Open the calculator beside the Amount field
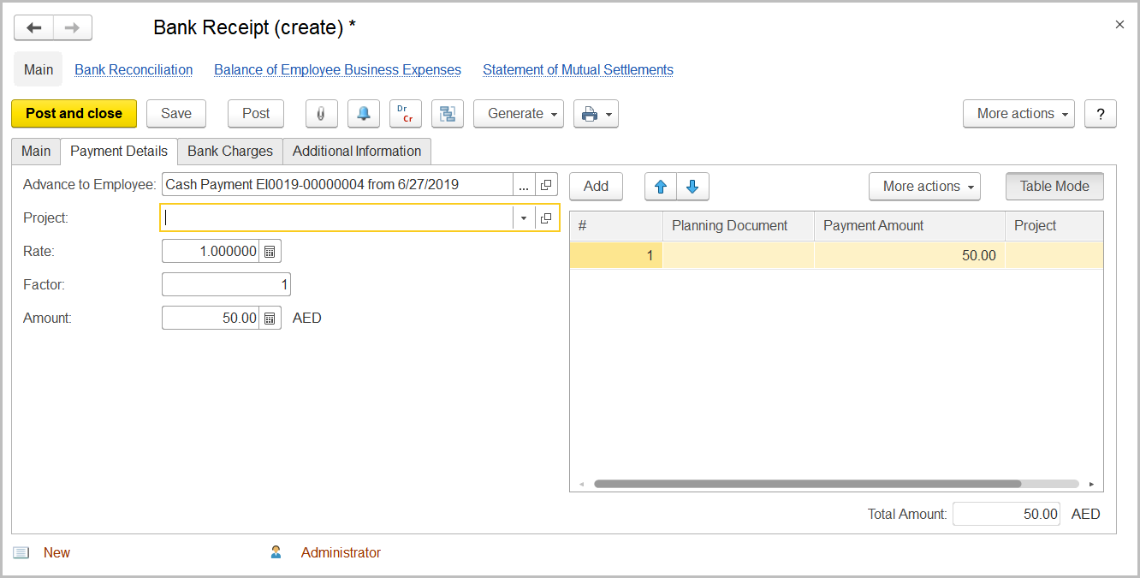 point(270,318)
